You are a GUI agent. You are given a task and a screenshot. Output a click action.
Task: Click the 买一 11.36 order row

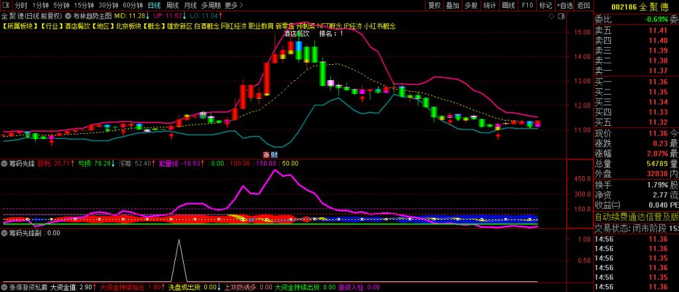point(636,81)
